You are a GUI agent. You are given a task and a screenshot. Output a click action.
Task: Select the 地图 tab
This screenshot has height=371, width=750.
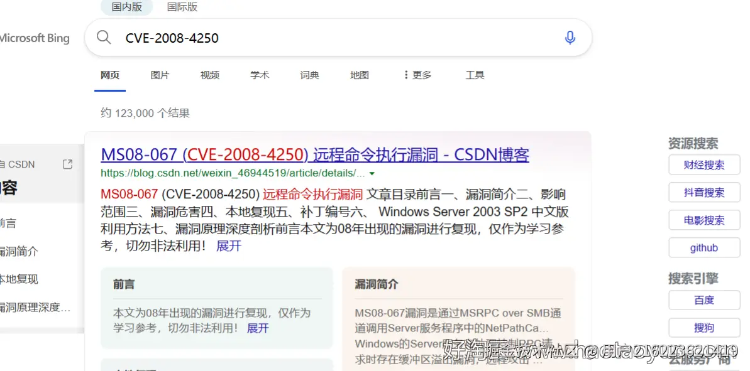click(x=359, y=75)
